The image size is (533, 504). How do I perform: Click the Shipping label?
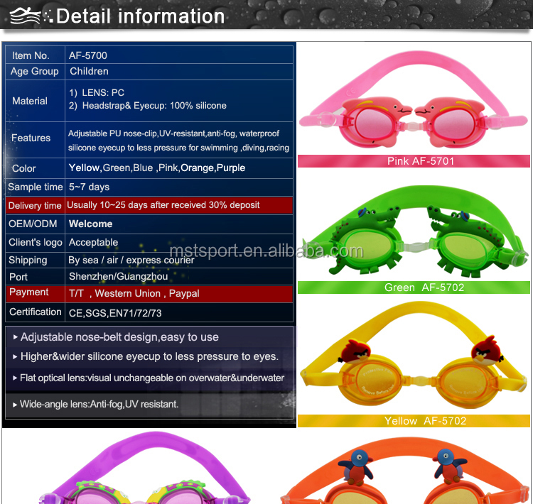pos(28,260)
